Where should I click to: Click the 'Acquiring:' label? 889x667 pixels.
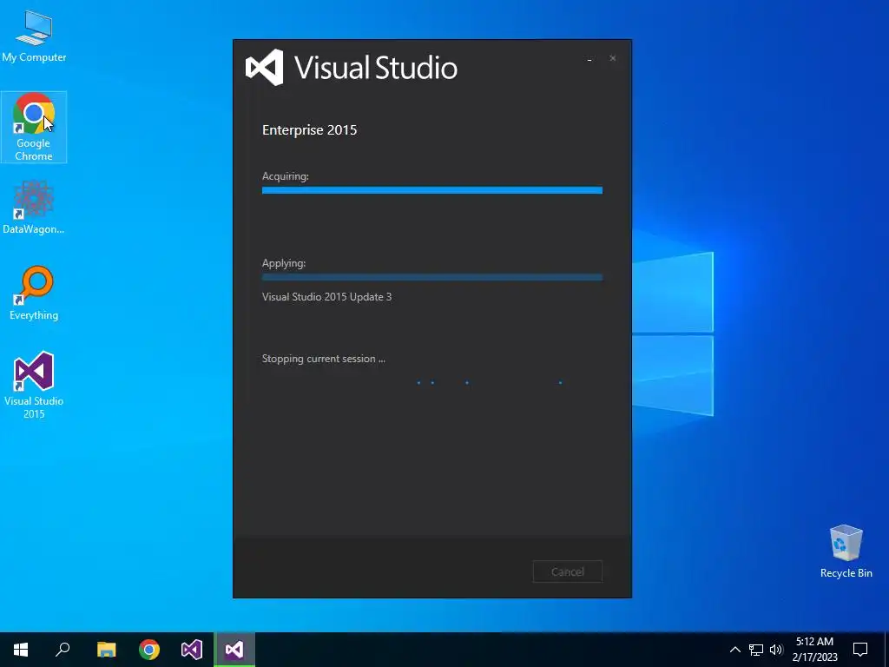[285, 175]
